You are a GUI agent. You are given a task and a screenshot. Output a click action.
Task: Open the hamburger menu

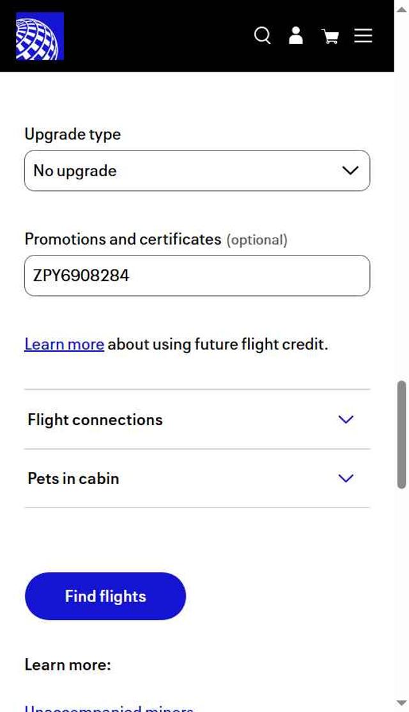[363, 36]
